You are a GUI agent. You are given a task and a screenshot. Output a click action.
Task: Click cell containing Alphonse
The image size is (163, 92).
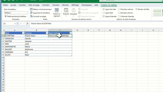[36, 49]
